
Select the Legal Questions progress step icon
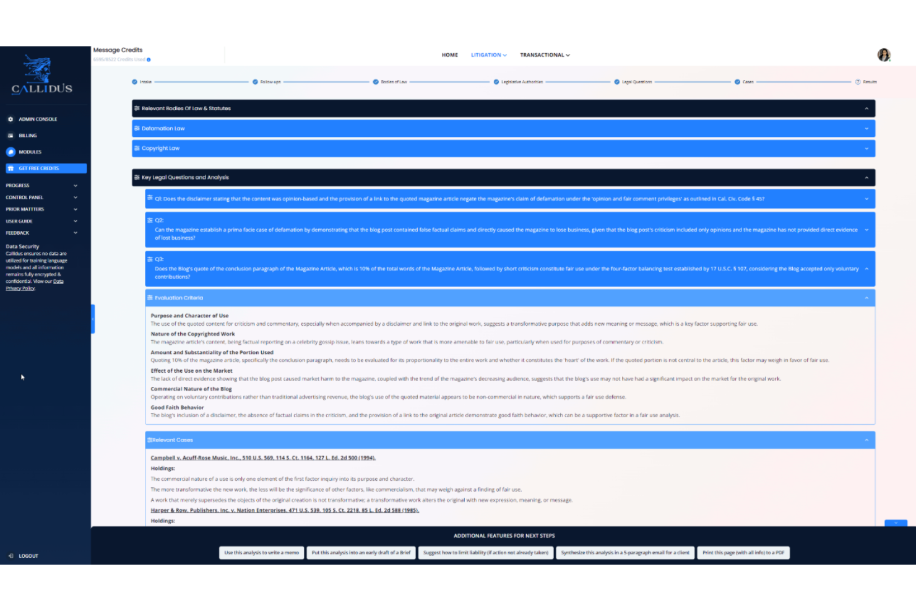616,81
